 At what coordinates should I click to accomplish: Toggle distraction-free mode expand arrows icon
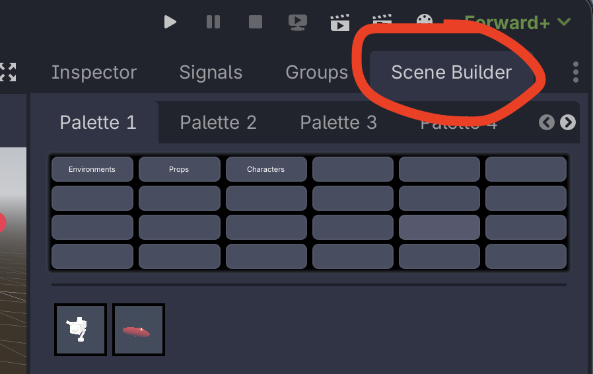pyautogui.click(x=7, y=72)
